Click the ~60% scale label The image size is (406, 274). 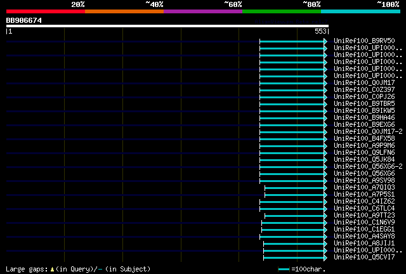click(233, 4)
